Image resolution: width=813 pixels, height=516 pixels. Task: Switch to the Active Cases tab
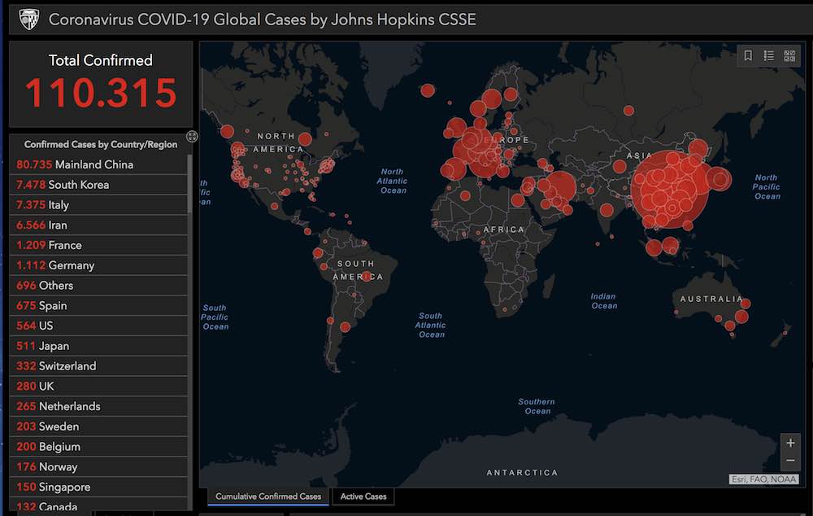(x=363, y=496)
